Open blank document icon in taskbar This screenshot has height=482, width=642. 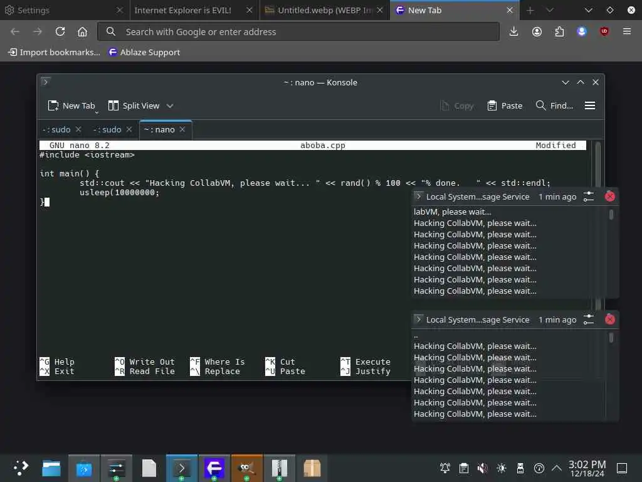tap(149, 468)
